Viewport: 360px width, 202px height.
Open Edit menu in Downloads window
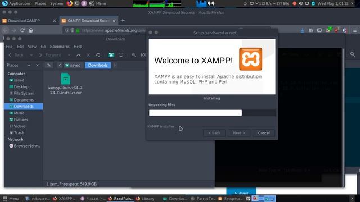[x=20, y=47]
